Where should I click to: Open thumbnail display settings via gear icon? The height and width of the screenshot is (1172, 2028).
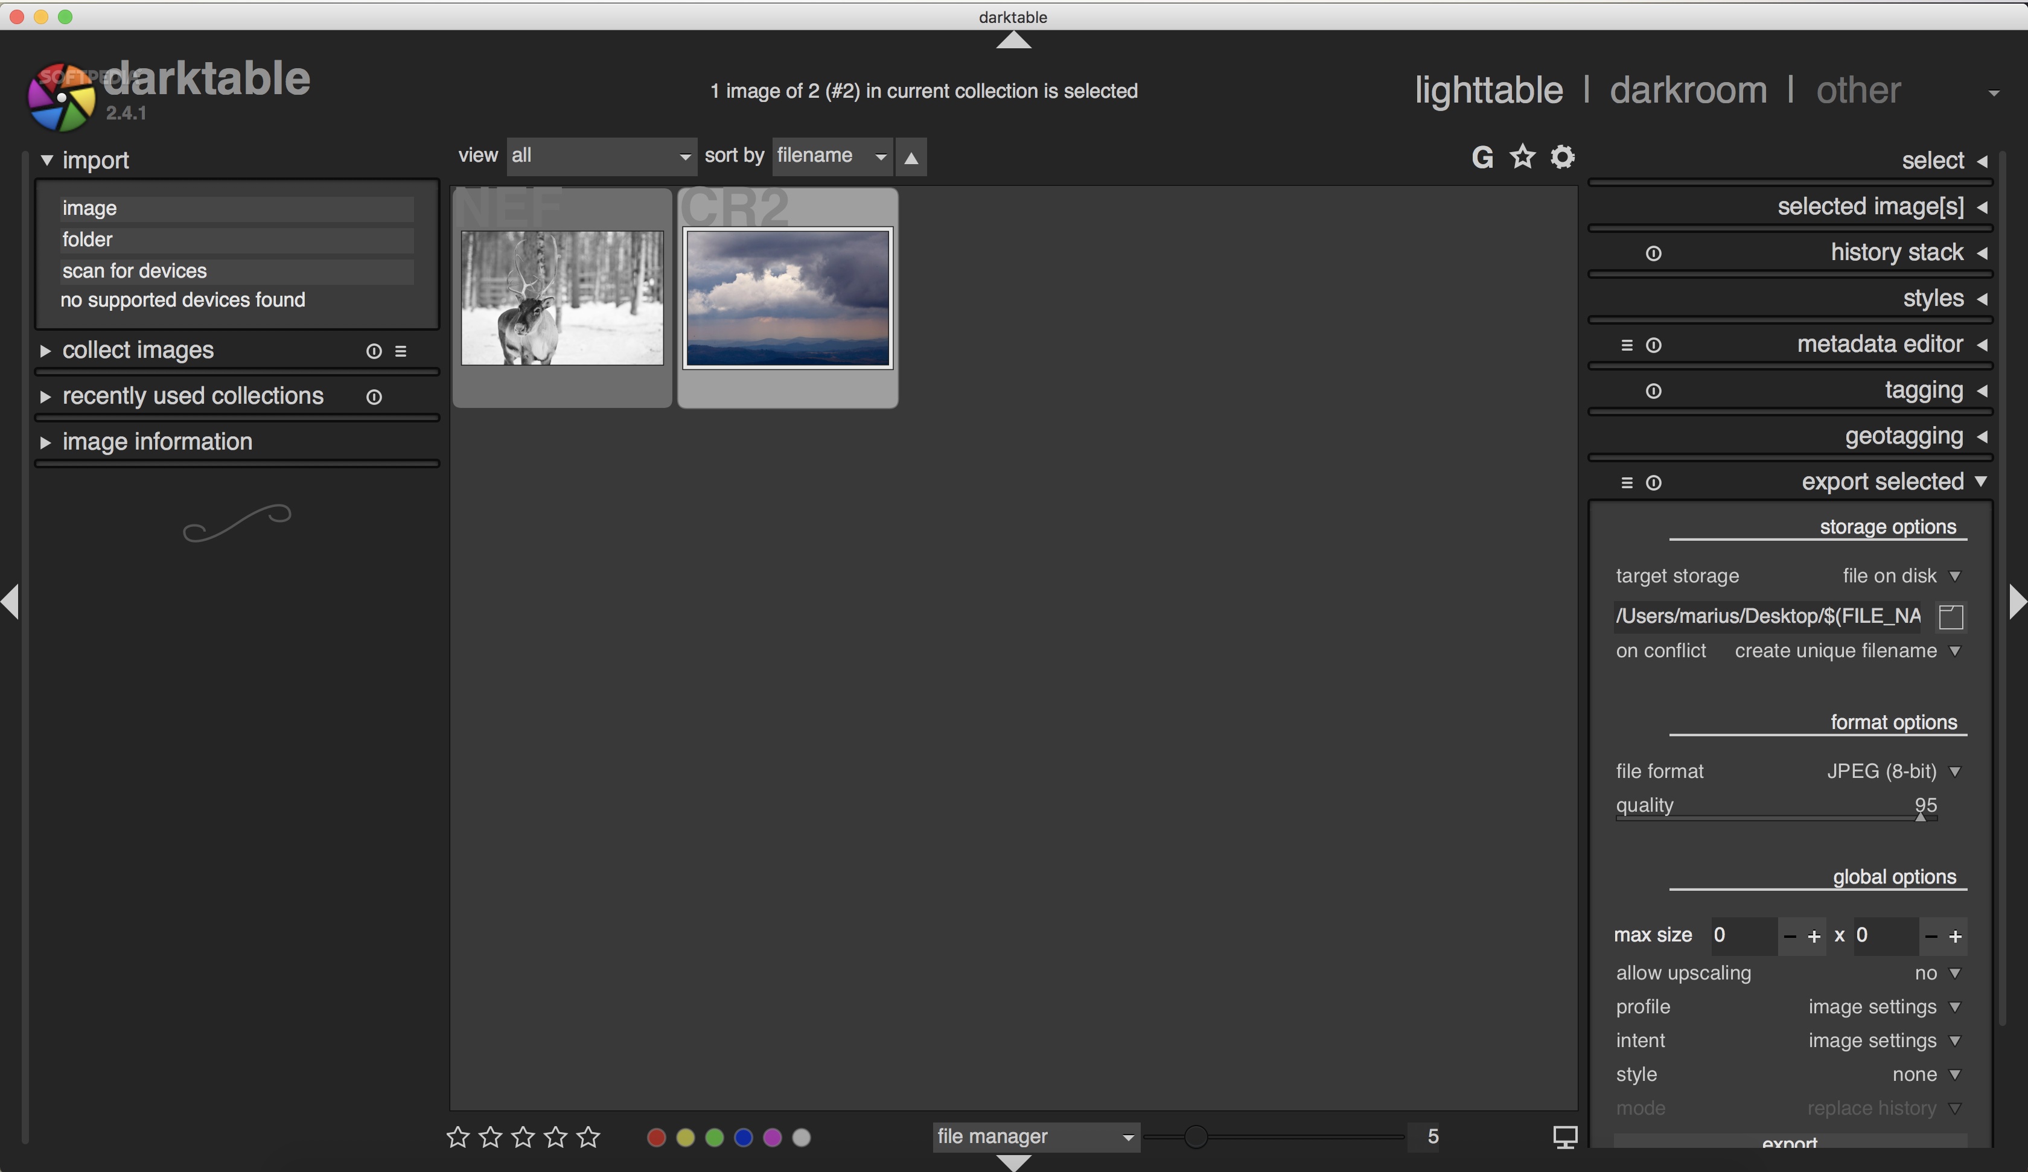click(1561, 157)
